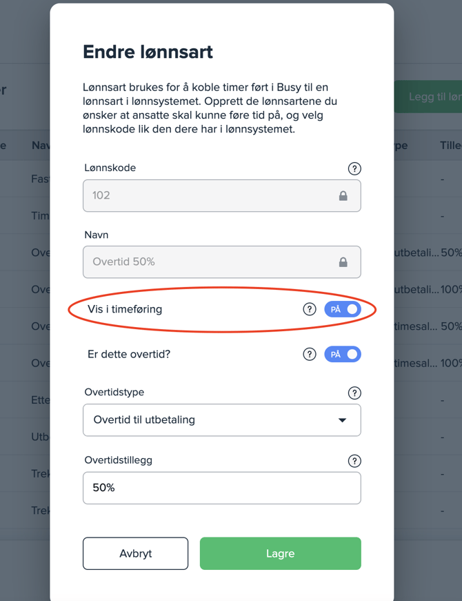Click the lock icon in Lønnskode field
462x601 pixels.
click(x=343, y=196)
